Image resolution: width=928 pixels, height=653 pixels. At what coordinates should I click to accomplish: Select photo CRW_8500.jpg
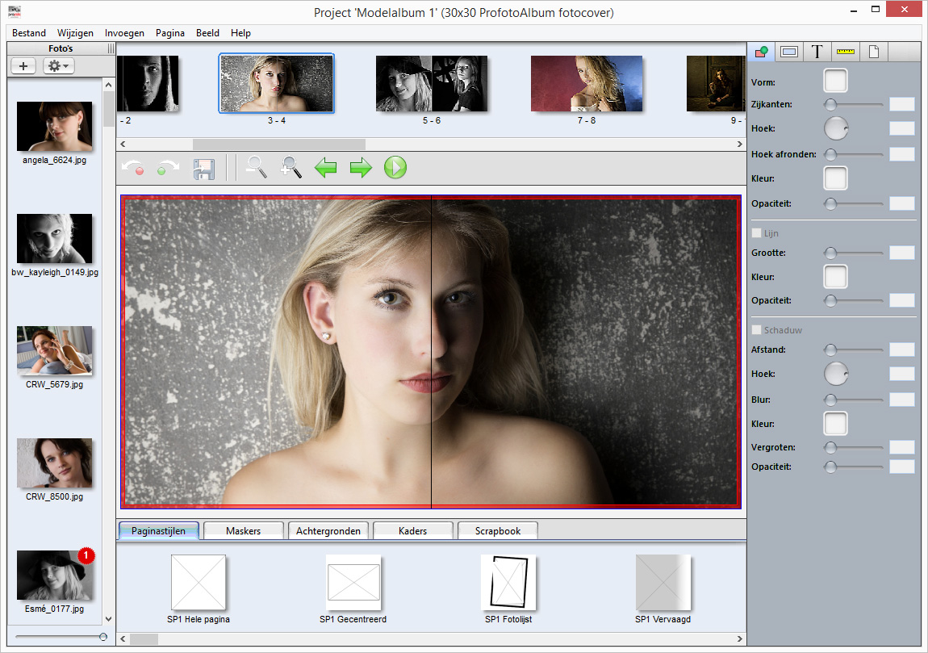54,463
